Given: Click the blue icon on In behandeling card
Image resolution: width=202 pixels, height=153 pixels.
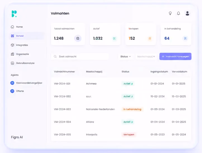Looking at the screenshot, I should (185, 38).
